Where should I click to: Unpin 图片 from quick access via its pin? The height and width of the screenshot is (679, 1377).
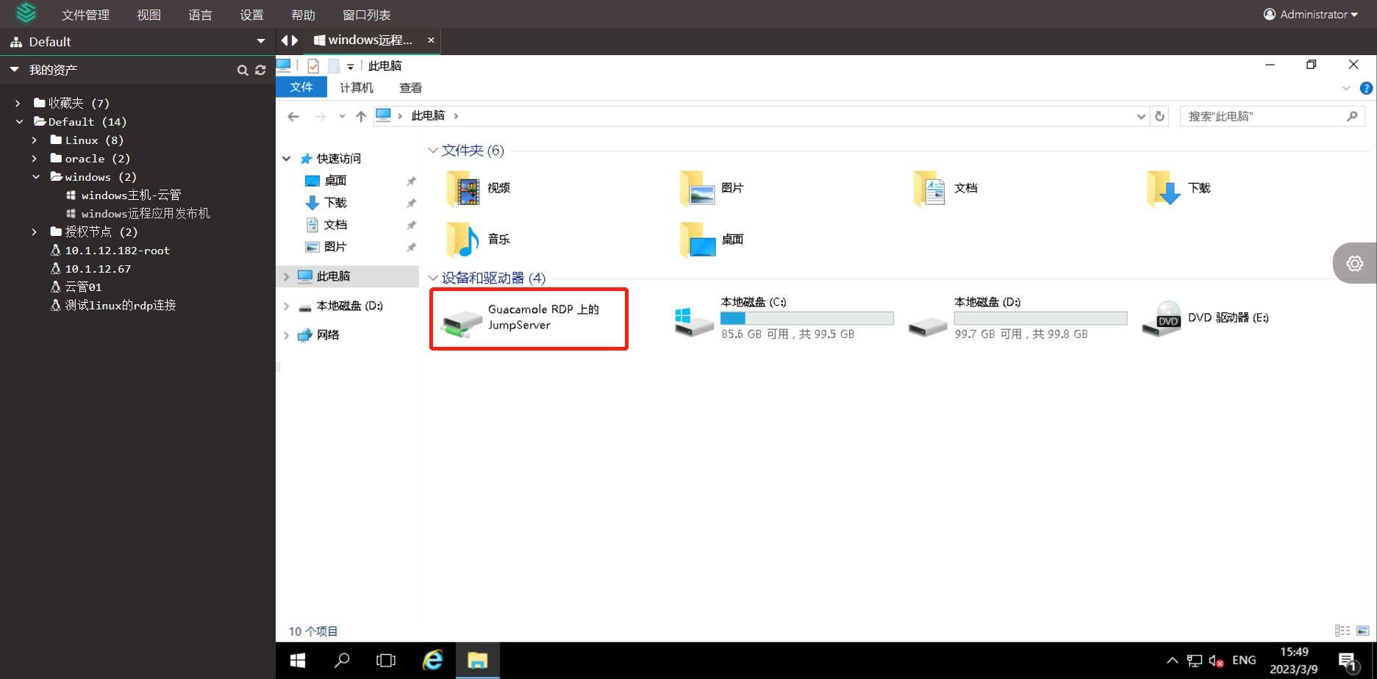411,247
